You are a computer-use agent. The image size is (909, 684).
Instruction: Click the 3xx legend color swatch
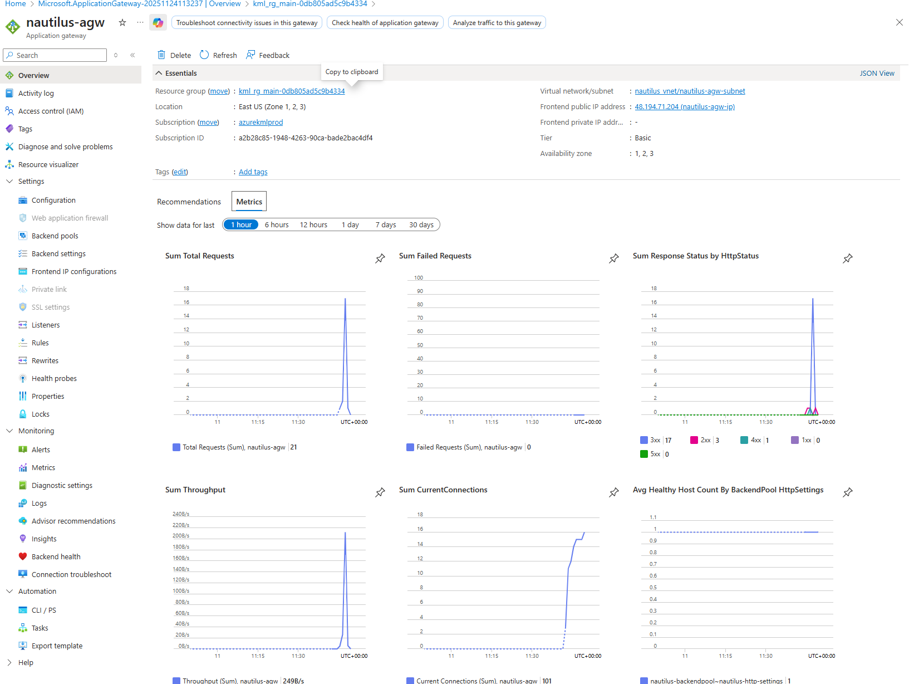coord(644,440)
